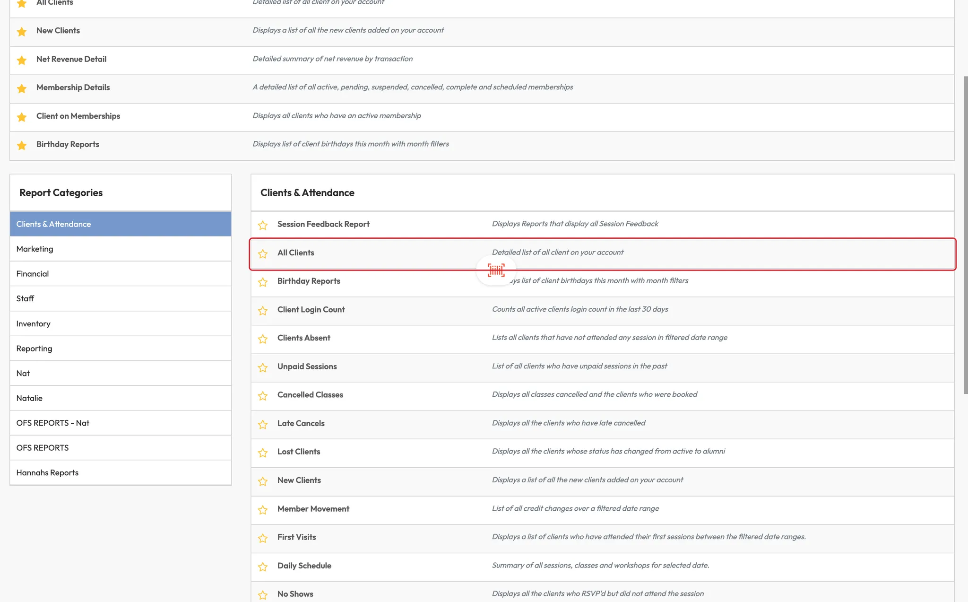The width and height of the screenshot is (968, 602).
Task: Star the Session Feedback Report as favorite
Action: 263,225
